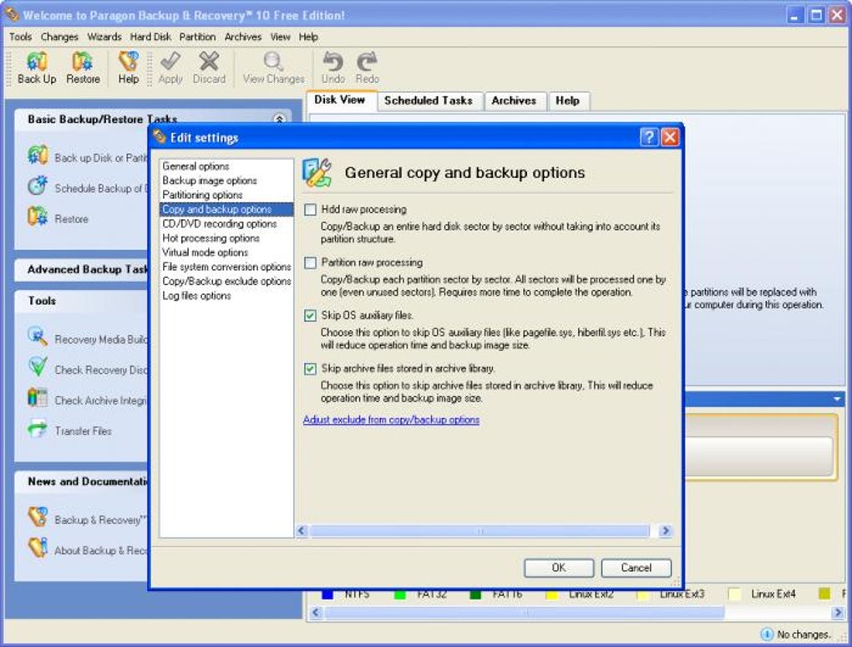Open the Help menu in menu bar
Viewport: 852px width, 647px height.
coord(308,37)
